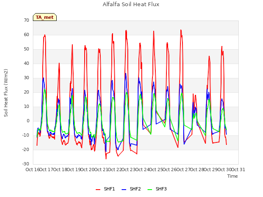Toggle the SHF1 legend entry
263x197 pixels.
(x=105, y=189)
